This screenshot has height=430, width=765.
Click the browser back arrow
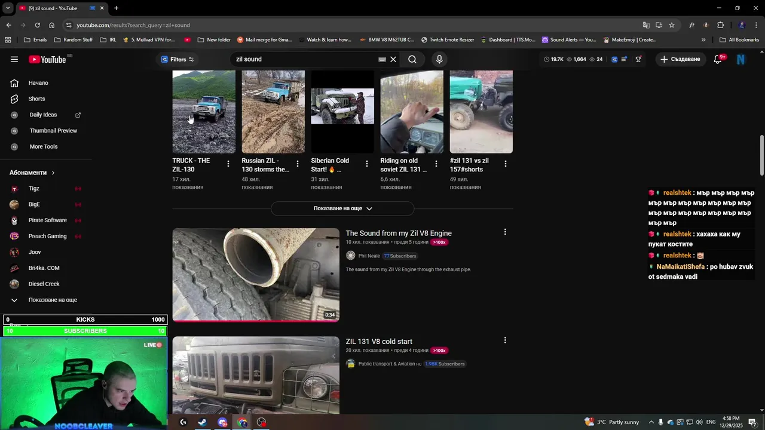pos(8,25)
